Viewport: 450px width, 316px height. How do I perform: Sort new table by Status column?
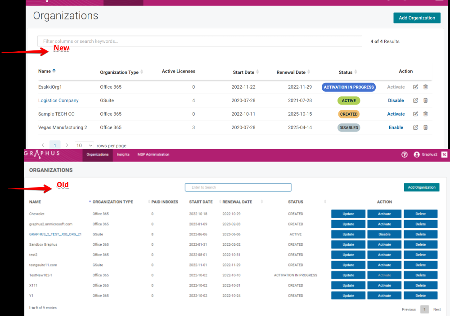pyautogui.click(x=355, y=72)
